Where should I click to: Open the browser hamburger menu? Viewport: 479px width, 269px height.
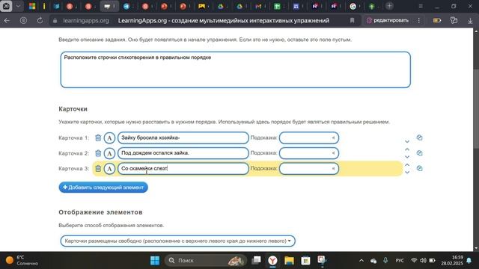pyautogui.click(x=421, y=6)
